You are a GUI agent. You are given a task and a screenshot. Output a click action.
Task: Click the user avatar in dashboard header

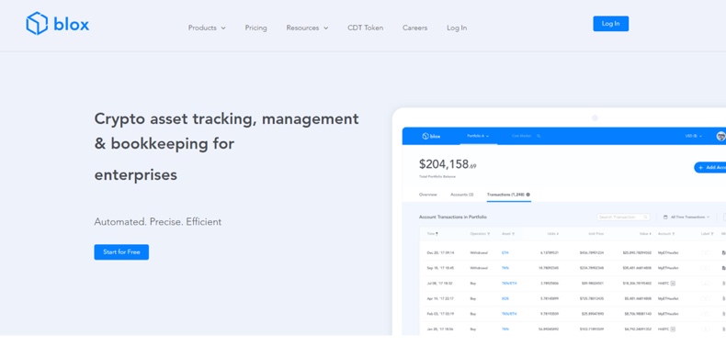tap(720, 136)
